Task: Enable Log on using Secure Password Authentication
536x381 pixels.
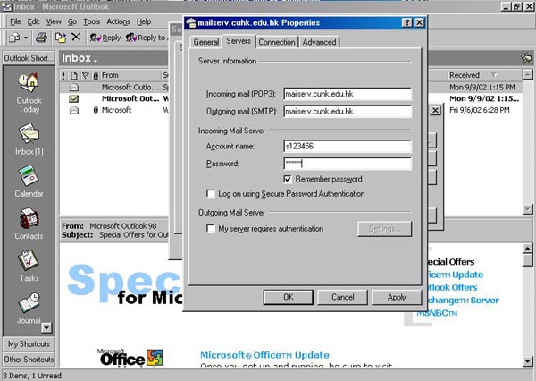Action: click(x=210, y=194)
